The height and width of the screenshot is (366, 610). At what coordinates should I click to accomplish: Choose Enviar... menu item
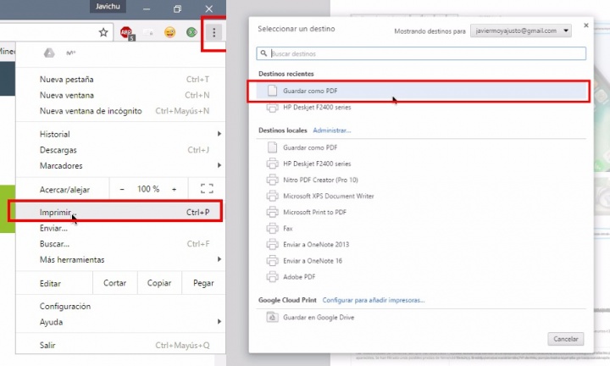(x=120, y=228)
